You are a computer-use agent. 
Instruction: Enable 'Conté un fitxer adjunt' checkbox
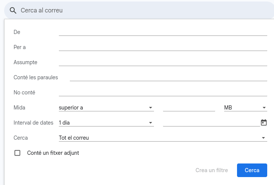pyautogui.click(x=17, y=153)
